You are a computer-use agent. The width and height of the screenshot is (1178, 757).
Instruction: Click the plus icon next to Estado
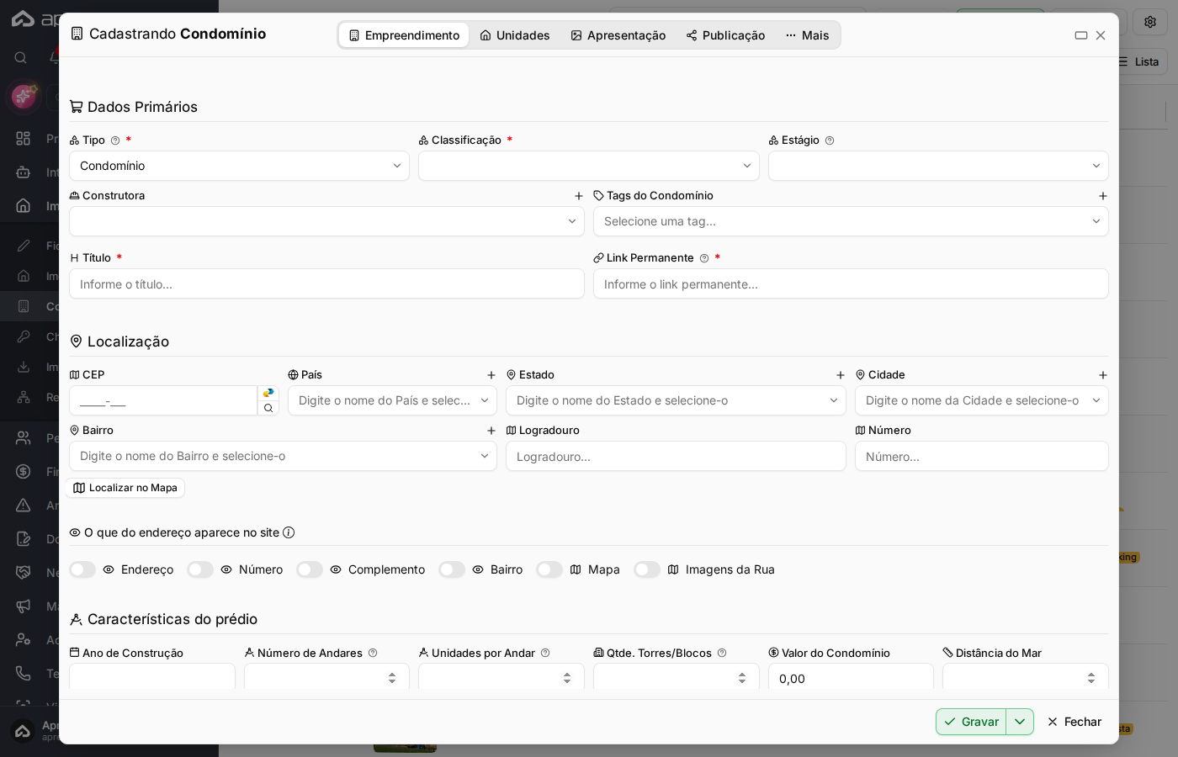tap(841, 375)
